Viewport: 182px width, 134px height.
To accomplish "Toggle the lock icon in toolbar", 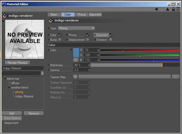I will point(173,9).
